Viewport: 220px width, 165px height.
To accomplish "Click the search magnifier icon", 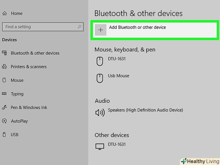I will coord(79,27).
